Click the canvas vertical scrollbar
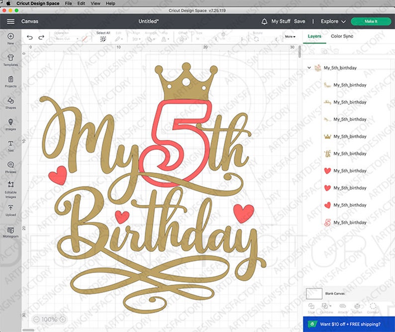The height and width of the screenshot is (332, 395). coord(299,52)
